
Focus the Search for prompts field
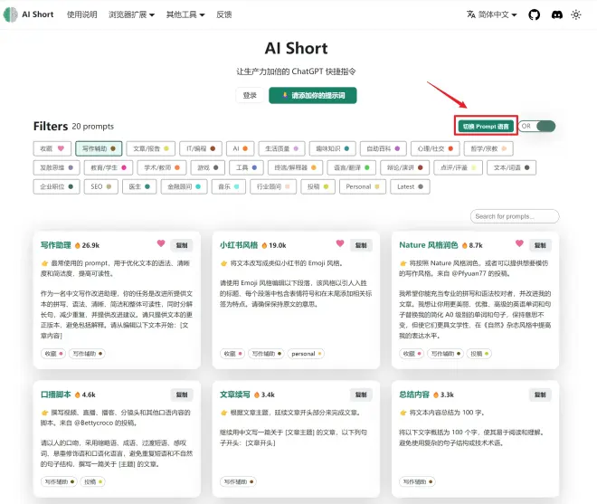pyautogui.click(x=515, y=216)
